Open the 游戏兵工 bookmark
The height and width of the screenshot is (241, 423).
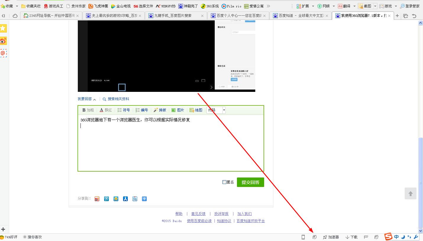[x=53, y=6]
